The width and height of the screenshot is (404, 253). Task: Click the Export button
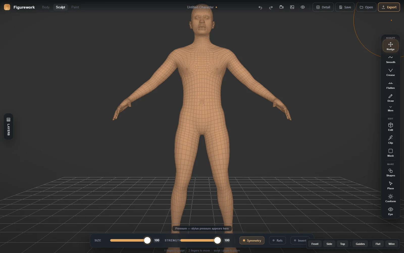(x=389, y=7)
